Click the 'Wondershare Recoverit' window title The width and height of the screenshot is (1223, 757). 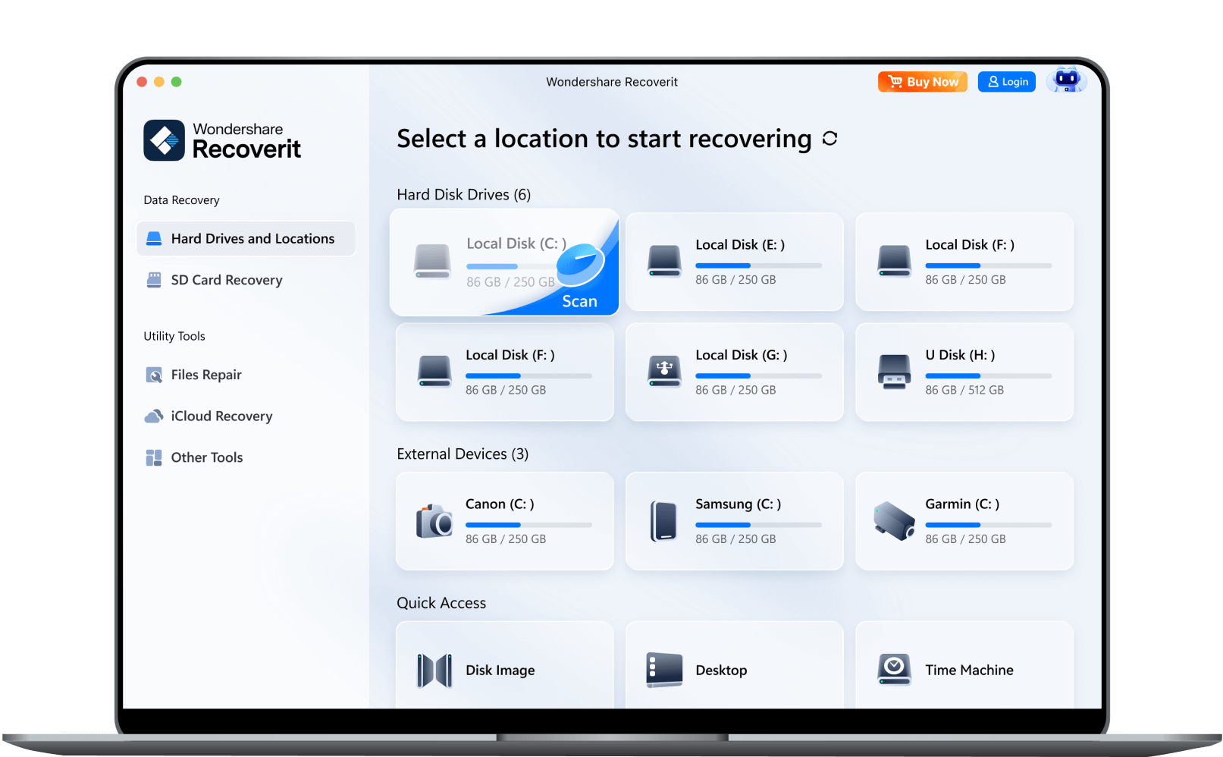pos(612,82)
